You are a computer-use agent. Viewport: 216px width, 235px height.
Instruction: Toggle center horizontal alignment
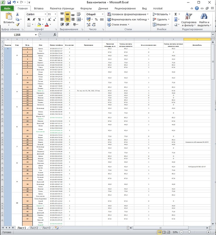point(67,19)
